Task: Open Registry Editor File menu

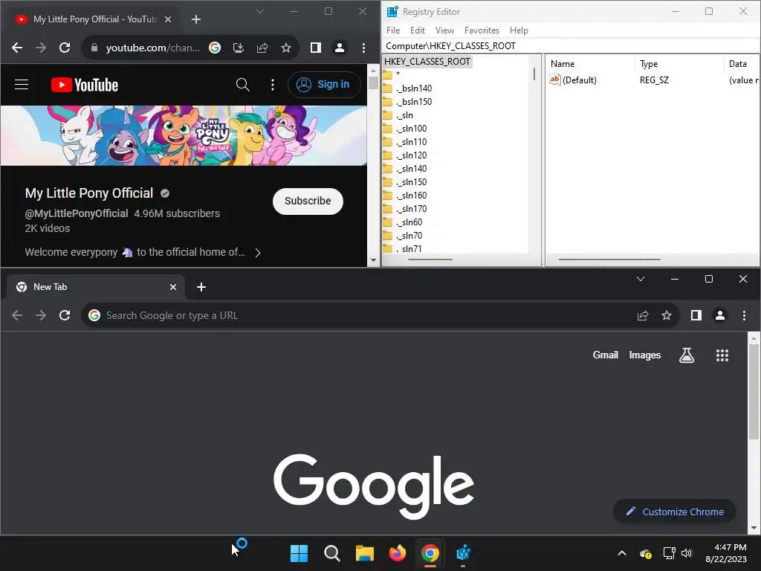Action: pos(393,30)
